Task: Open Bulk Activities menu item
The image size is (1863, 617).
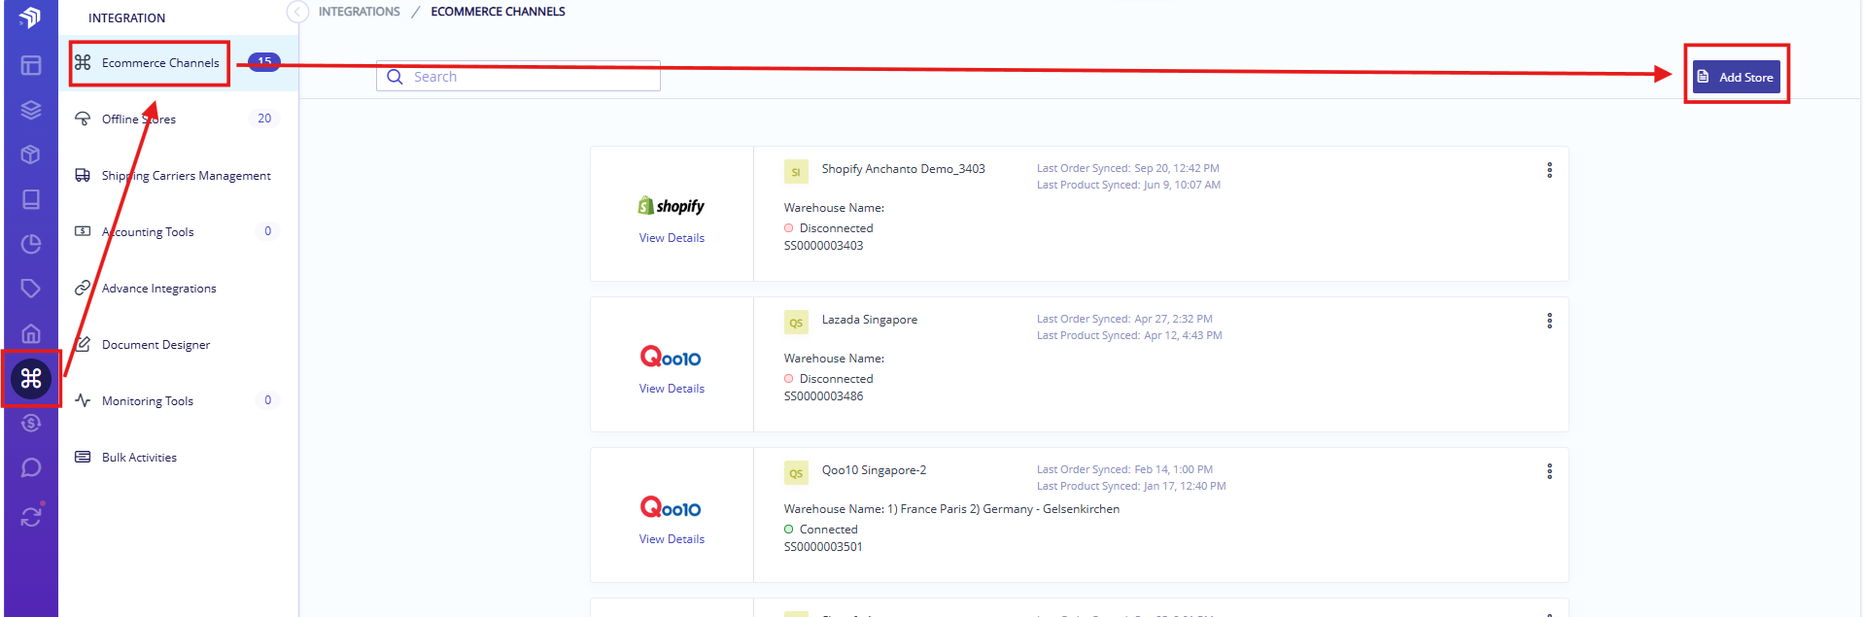Action: pyautogui.click(x=179, y=458)
